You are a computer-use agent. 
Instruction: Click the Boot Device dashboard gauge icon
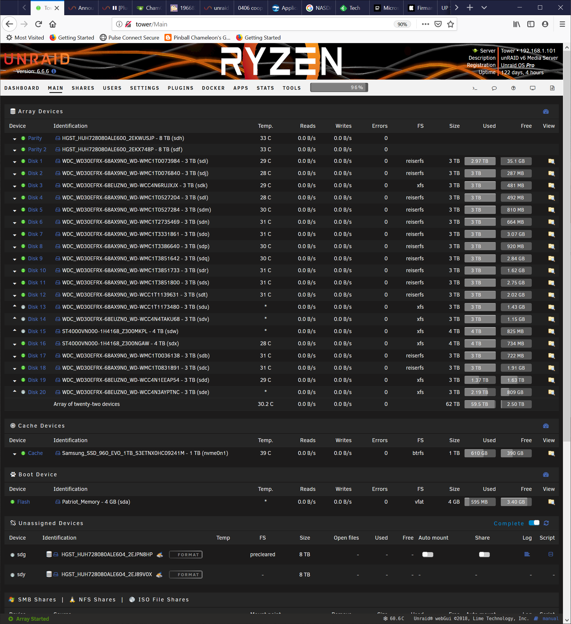546,475
